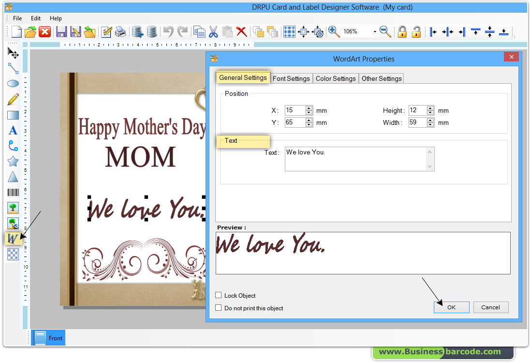The height and width of the screenshot is (363, 530).
Task: Cancel the WordArt Properties dialog
Action: point(490,307)
